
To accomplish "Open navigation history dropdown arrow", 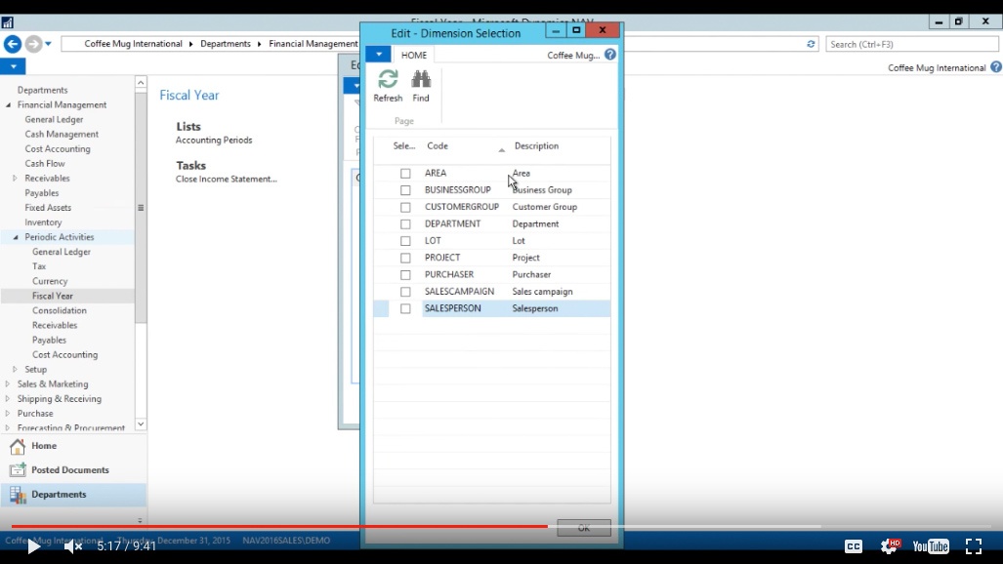I will pos(48,44).
